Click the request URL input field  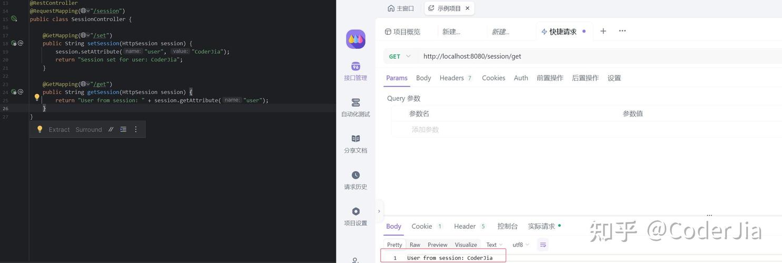600,56
